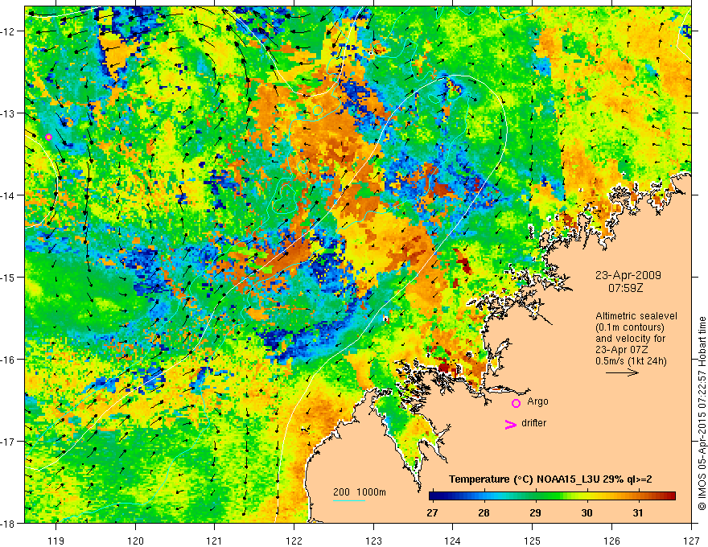Click the 'Altimetric sealevel' text line
The image size is (708, 547).
pyautogui.click(x=636, y=316)
